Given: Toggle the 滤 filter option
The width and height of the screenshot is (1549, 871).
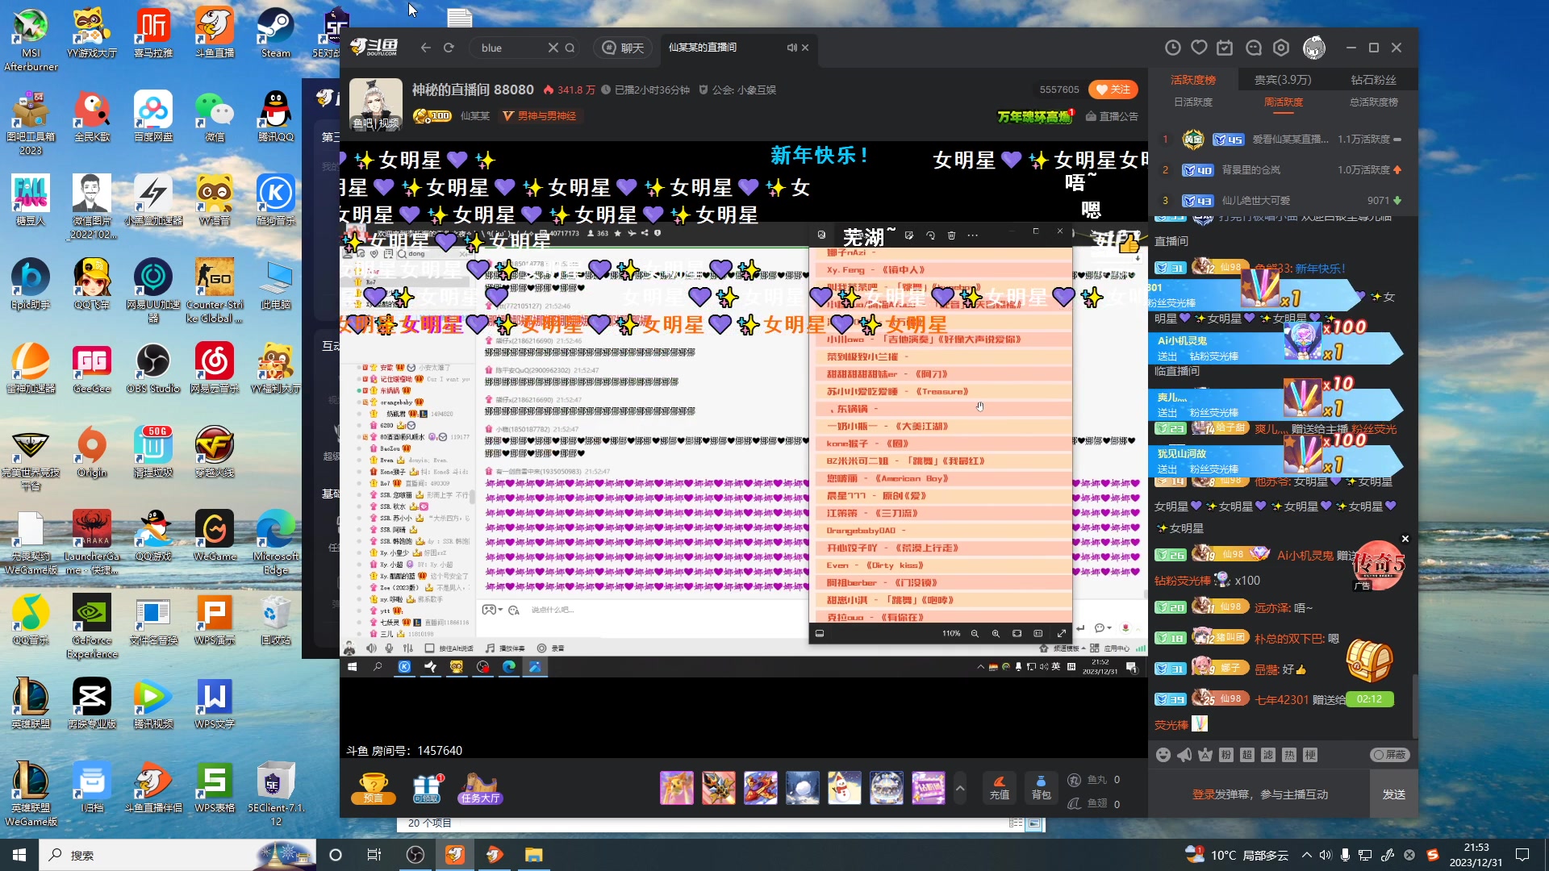Looking at the screenshot, I should [x=1267, y=755].
